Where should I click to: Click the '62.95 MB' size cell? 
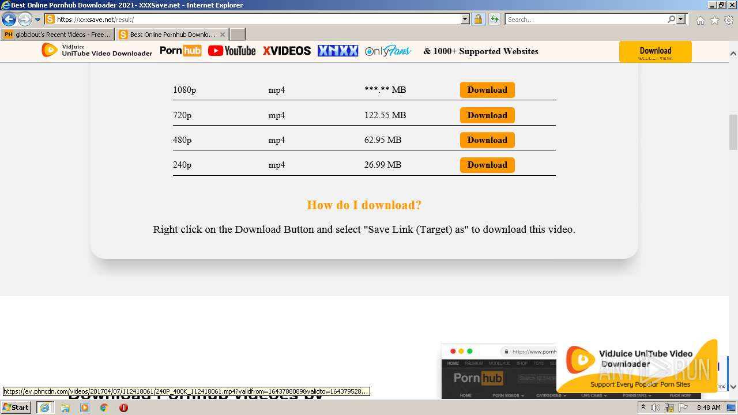click(x=383, y=140)
